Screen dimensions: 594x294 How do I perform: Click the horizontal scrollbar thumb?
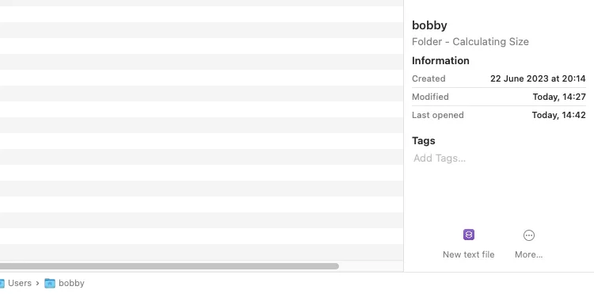tap(169, 266)
